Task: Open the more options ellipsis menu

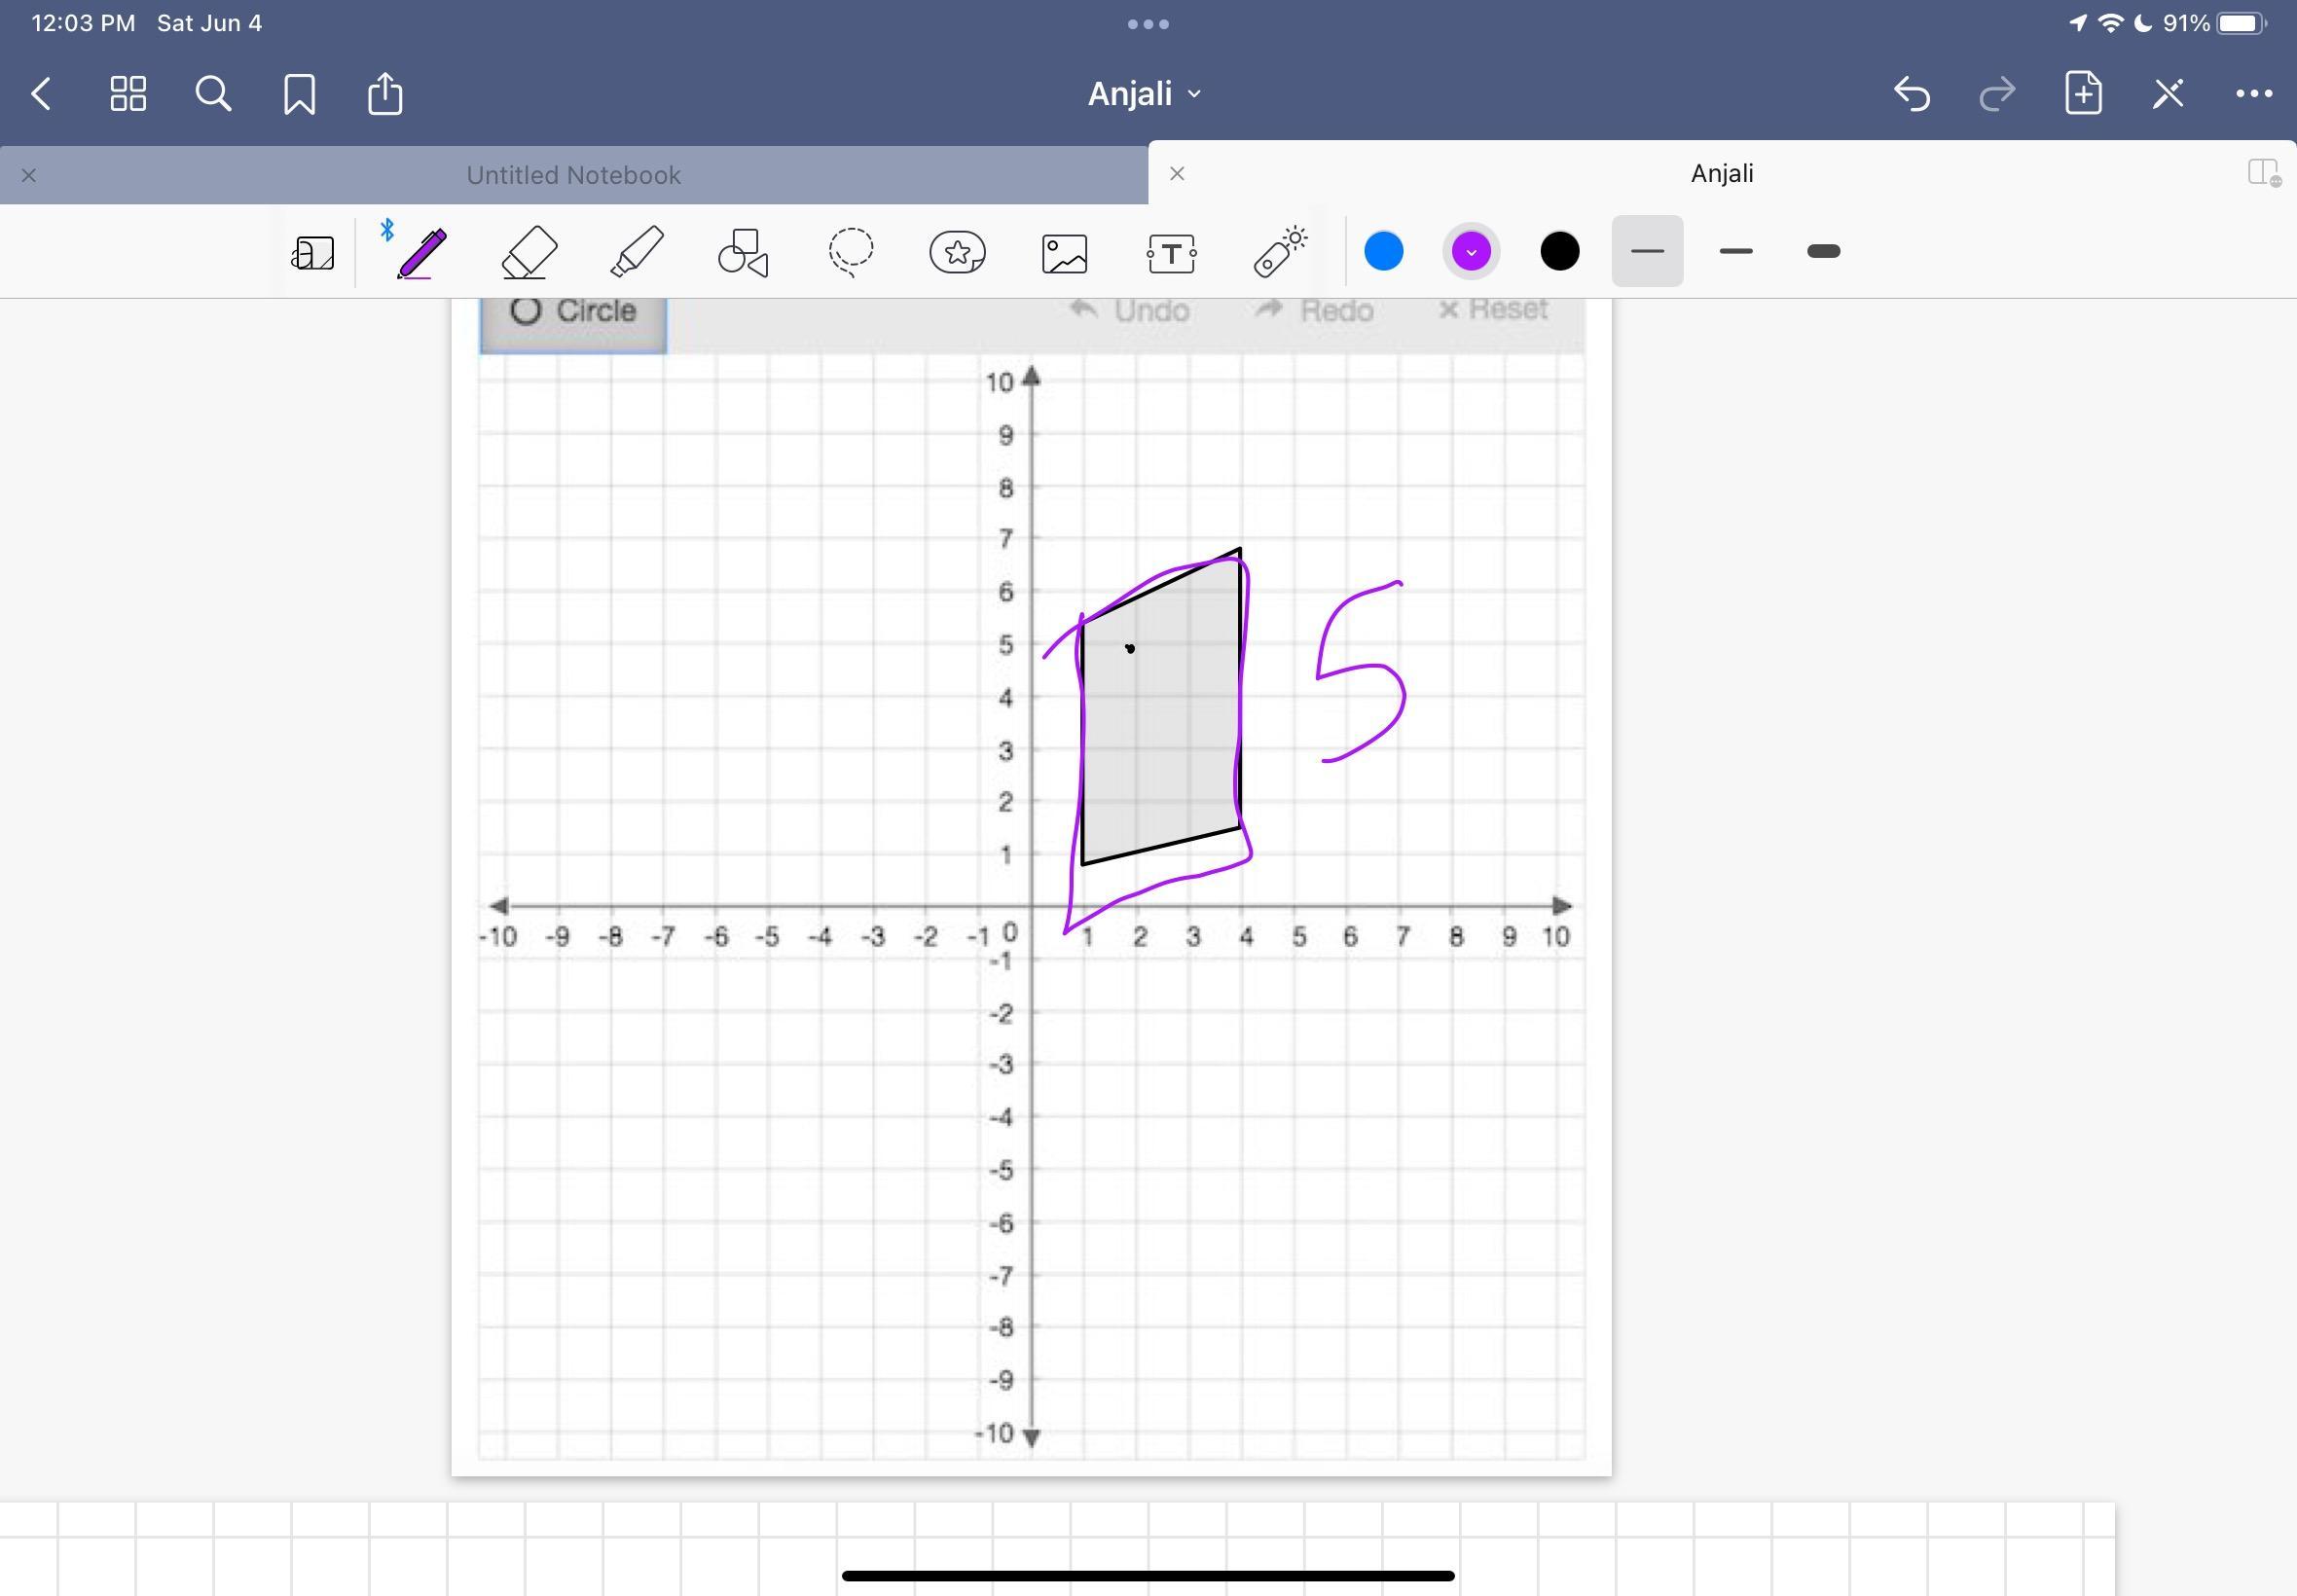Action: click(2253, 94)
